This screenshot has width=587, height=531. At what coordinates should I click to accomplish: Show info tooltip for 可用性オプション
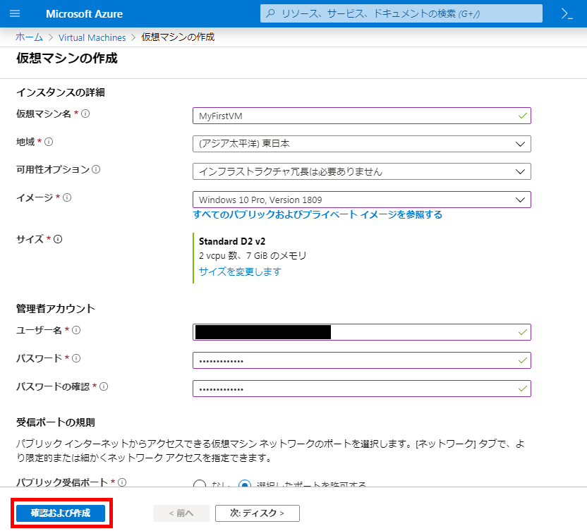click(96, 169)
